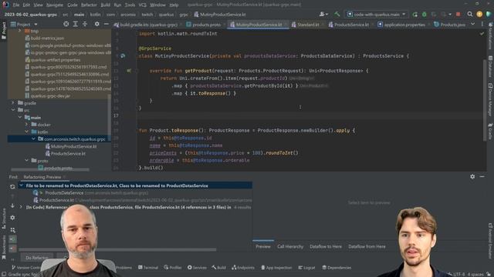Viewport: 494px width, 277px height.
Task: Collapse the main folder in tree
Action: (20, 117)
